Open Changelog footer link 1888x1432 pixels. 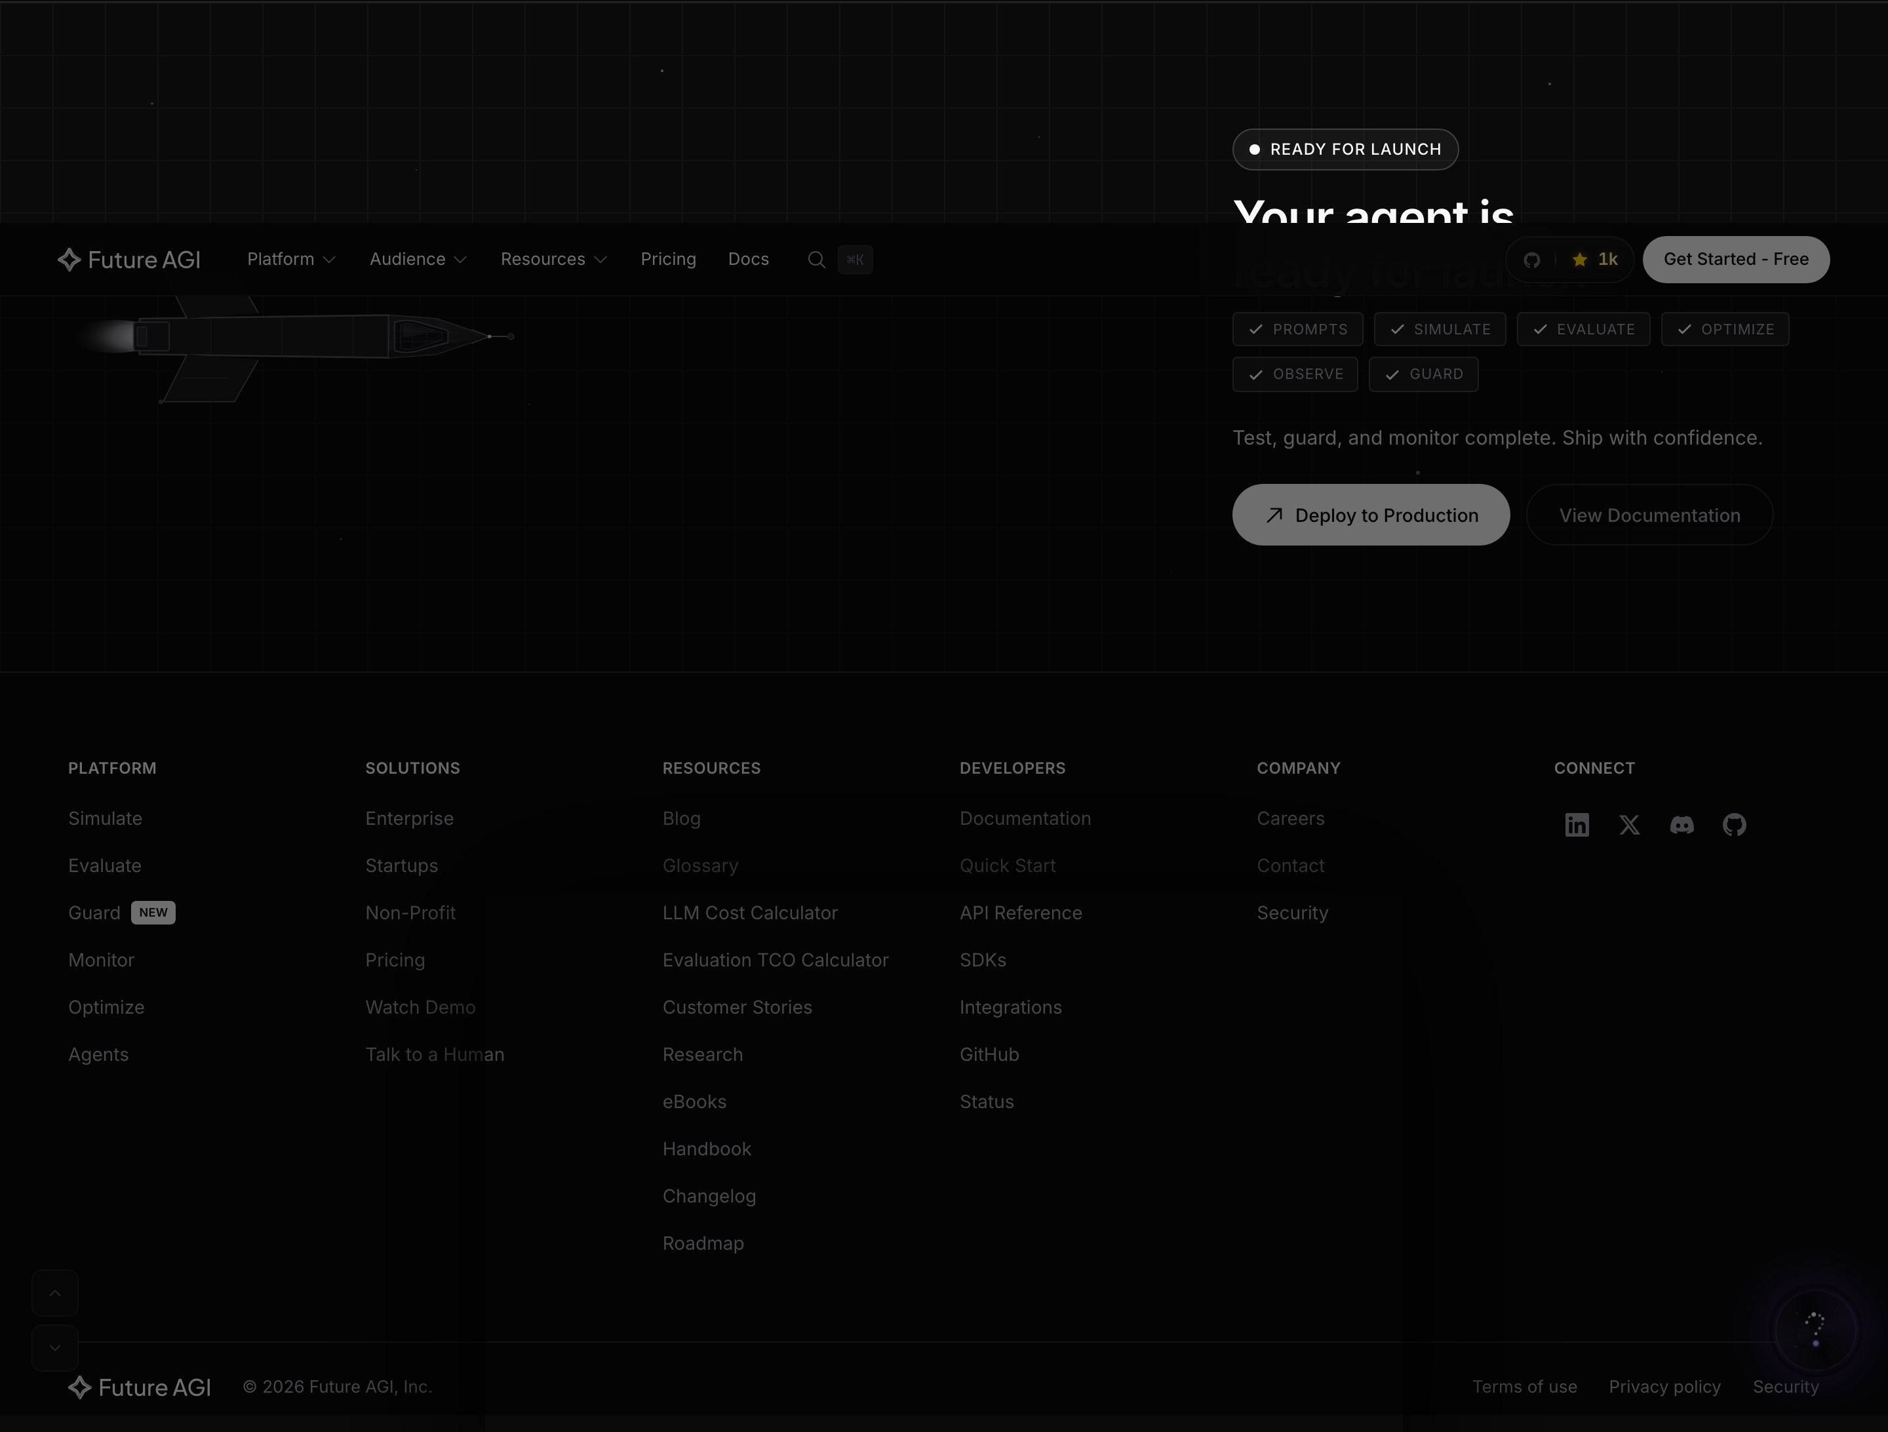click(x=709, y=1197)
